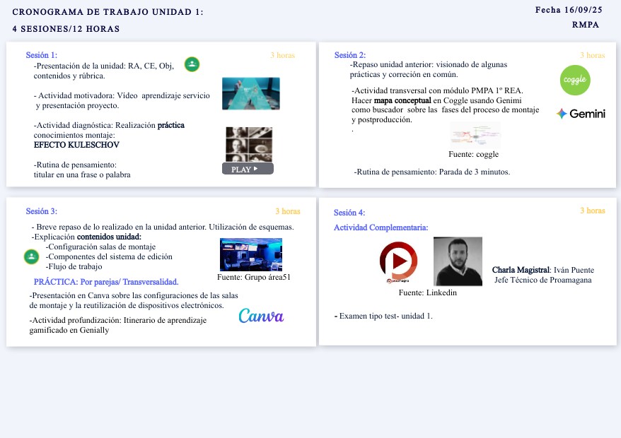Click the Google Classroom icon in Sesión 1
The width and height of the screenshot is (621, 438).
192,64
